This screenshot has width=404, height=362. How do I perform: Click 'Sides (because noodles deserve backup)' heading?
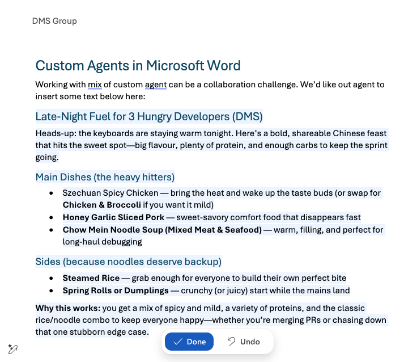128,262
